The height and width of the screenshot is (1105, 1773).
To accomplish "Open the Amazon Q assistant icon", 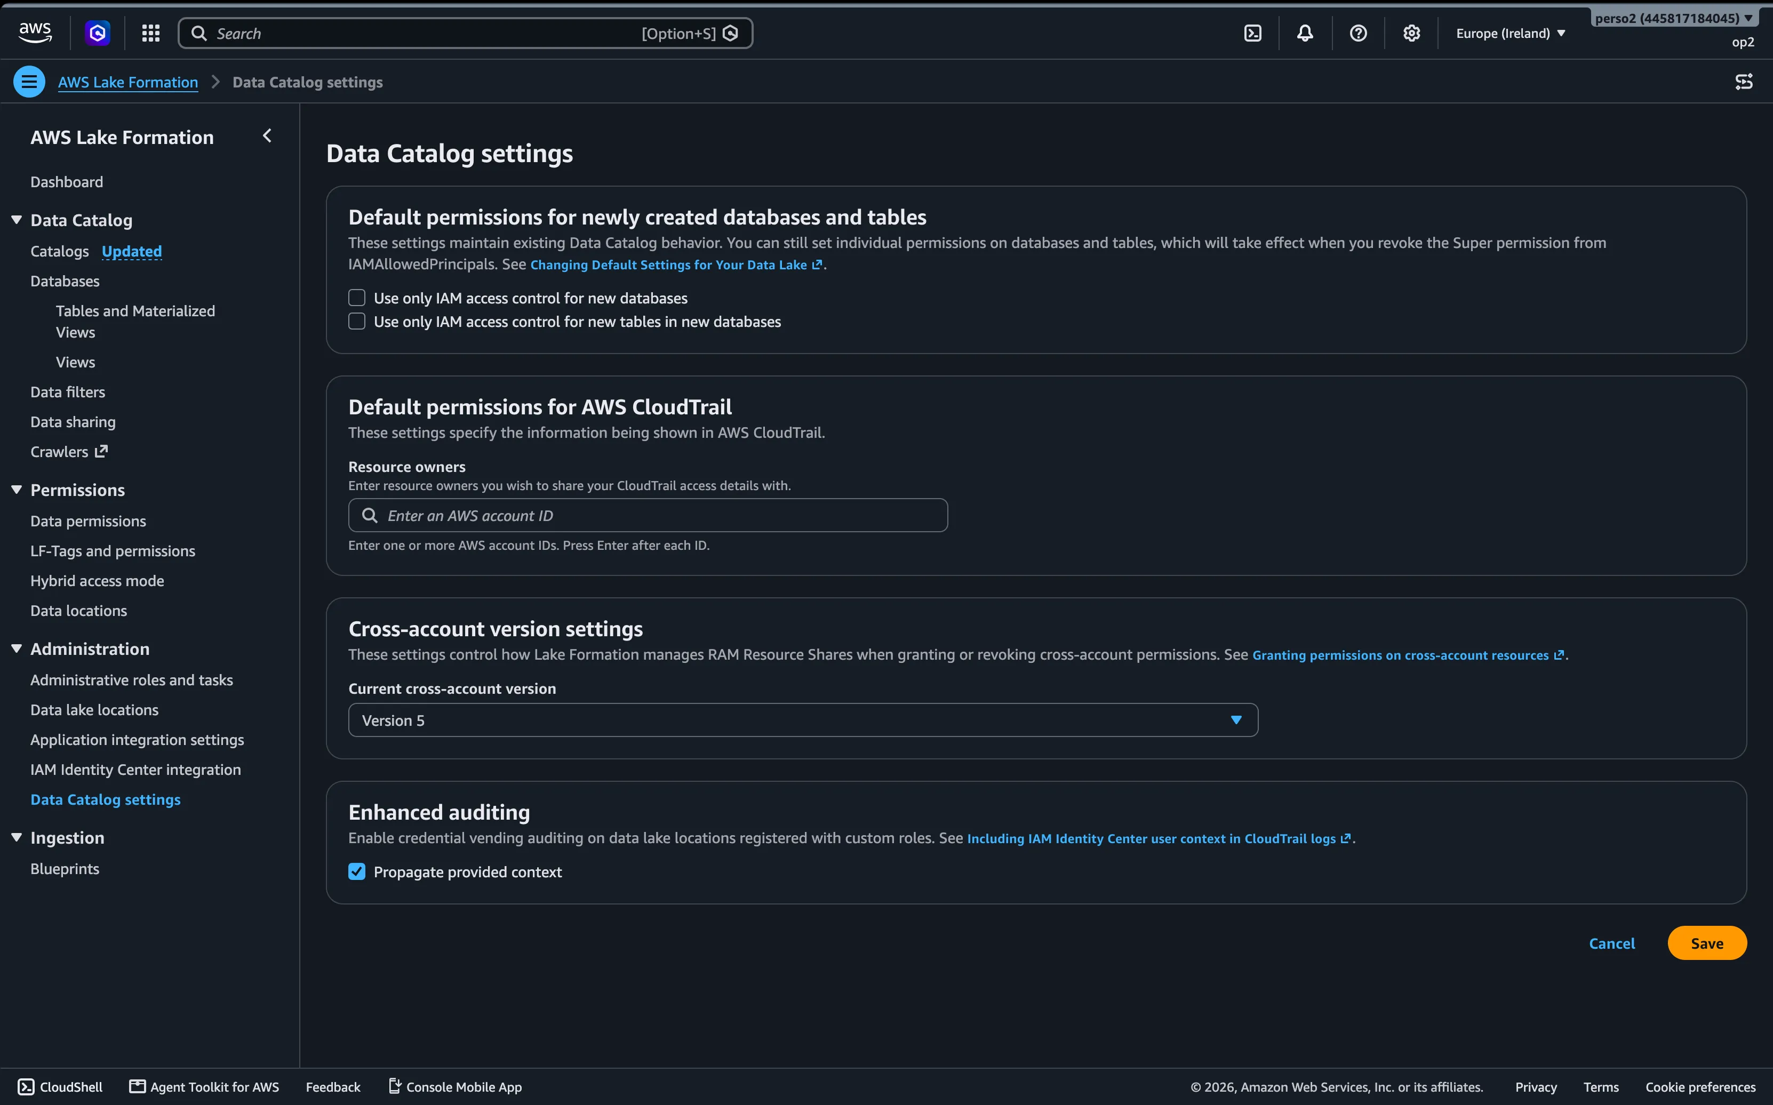I will [97, 33].
